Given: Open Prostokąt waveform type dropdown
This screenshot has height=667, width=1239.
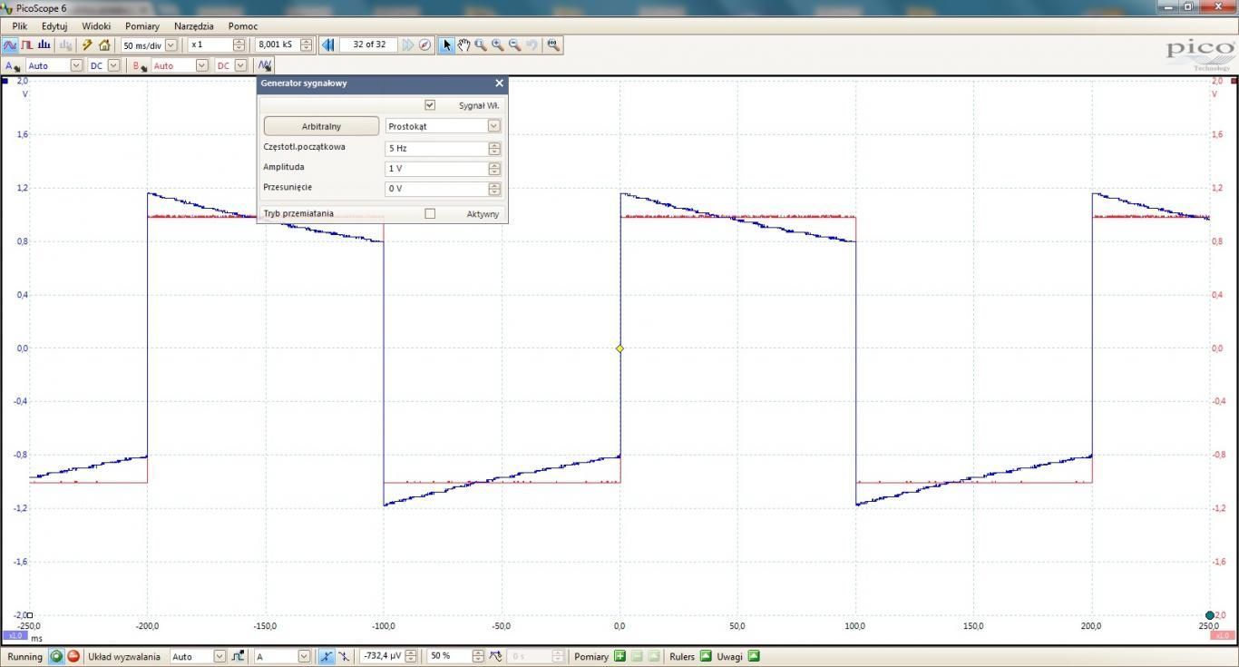Looking at the screenshot, I should 493,126.
